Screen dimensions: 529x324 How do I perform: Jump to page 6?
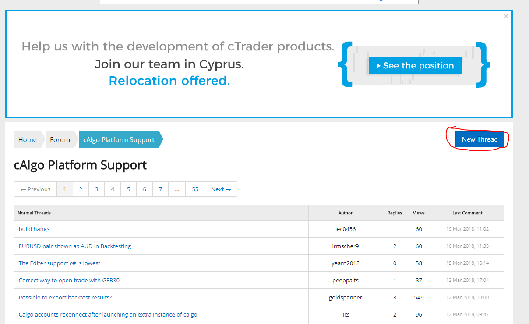(x=145, y=189)
